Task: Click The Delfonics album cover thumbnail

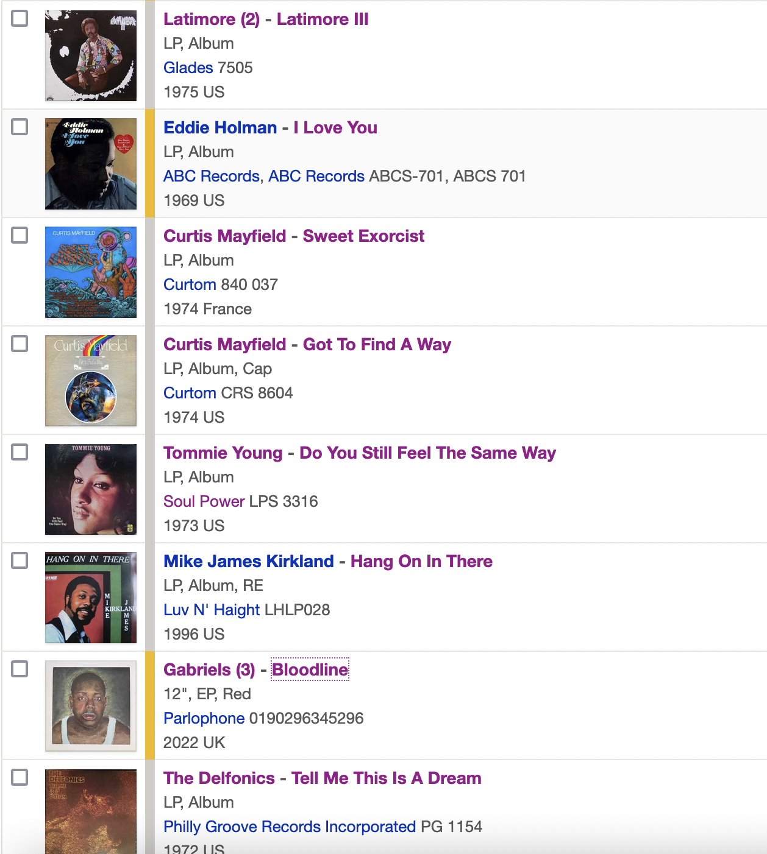Action: [x=91, y=811]
